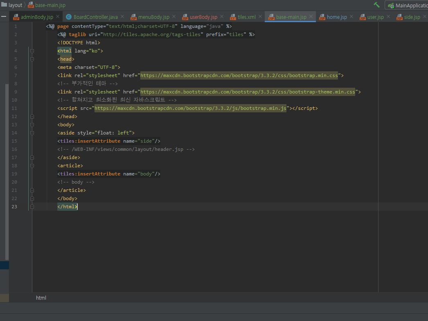Collapse the body tag fold on line 13
Image resolution: width=428 pixels, height=321 pixels.
pos(32,125)
